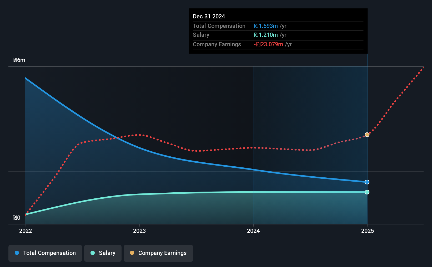
Task: Click the teal Salary legend dot
Action: click(93, 253)
